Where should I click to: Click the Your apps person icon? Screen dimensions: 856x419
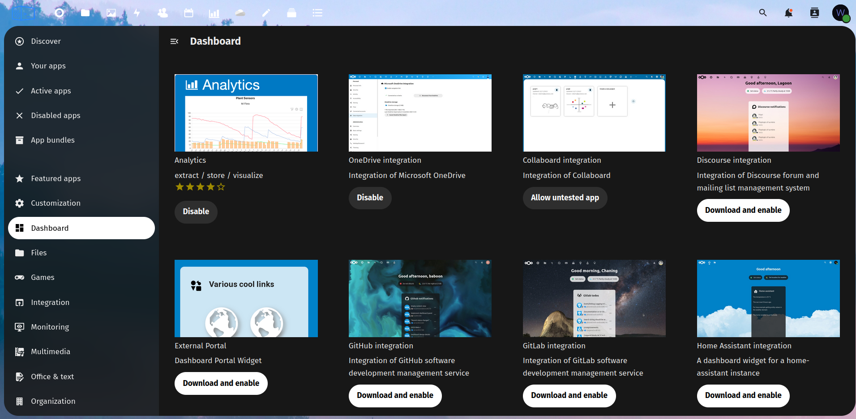pos(19,66)
